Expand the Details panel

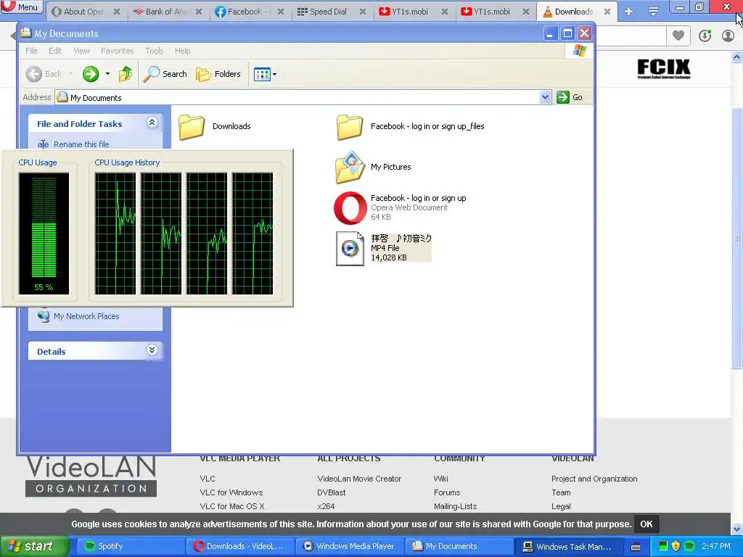tap(152, 350)
